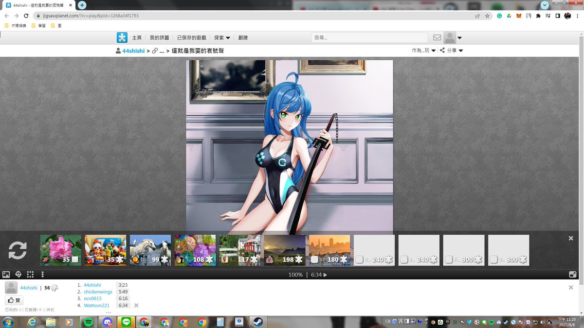Click the browser back arrow
This screenshot has height=328, width=584.
7,16
